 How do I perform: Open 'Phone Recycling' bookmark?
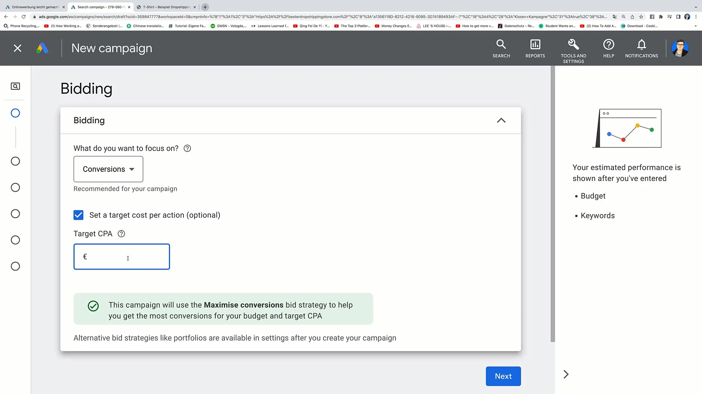pyautogui.click(x=22, y=26)
